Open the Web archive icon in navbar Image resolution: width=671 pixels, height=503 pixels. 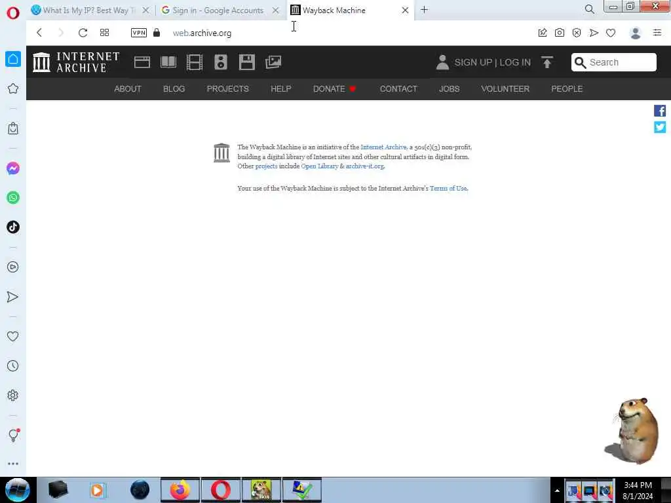point(142,62)
